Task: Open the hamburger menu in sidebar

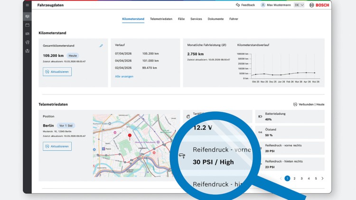Action: (x=28, y=5)
